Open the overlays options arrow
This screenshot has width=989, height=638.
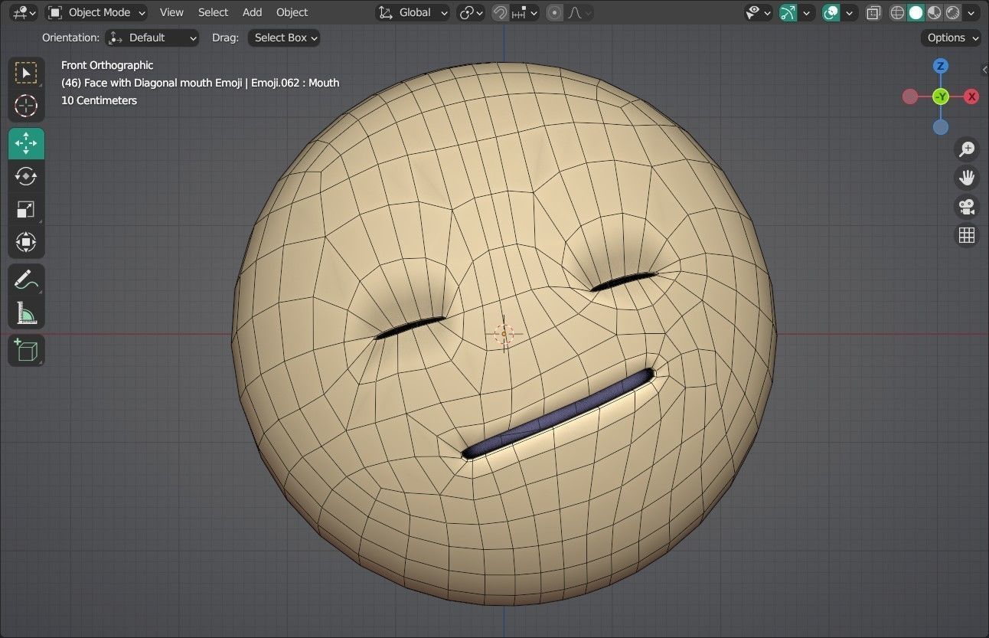pos(850,12)
